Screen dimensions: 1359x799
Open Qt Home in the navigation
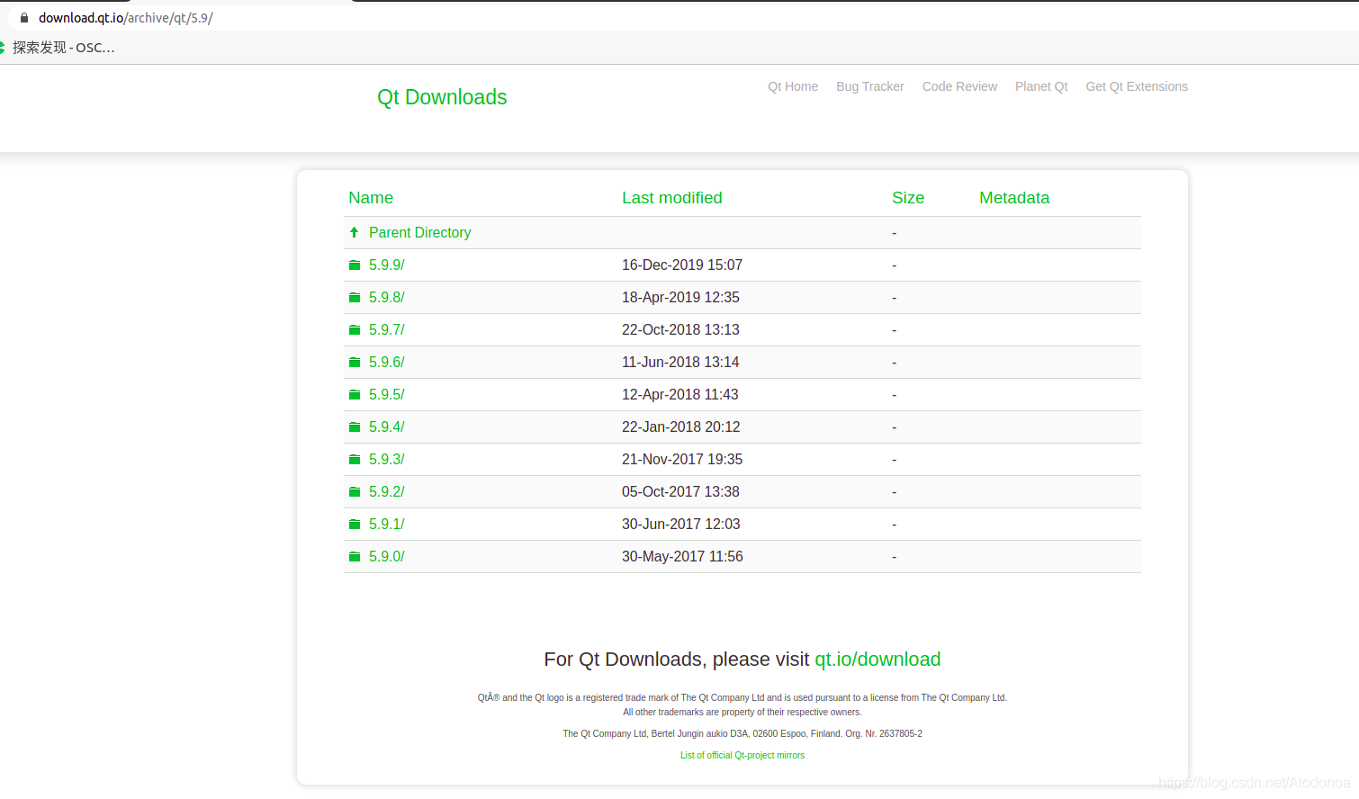pyautogui.click(x=793, y=86)
